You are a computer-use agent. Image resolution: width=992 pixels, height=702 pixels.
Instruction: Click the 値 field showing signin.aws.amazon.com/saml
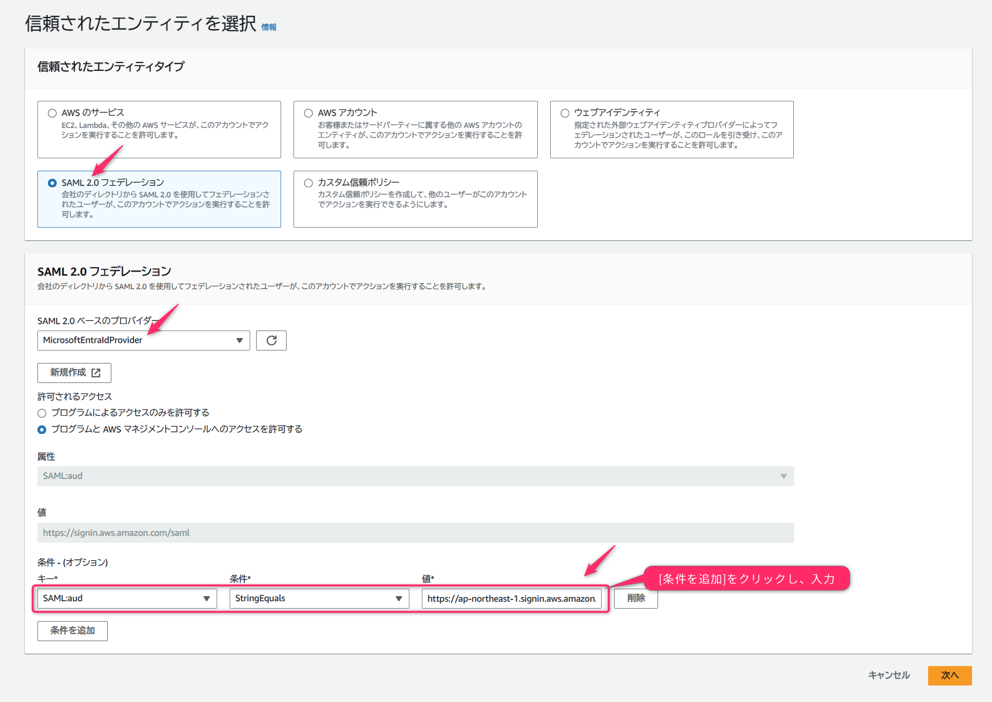(x=415, y=533)
